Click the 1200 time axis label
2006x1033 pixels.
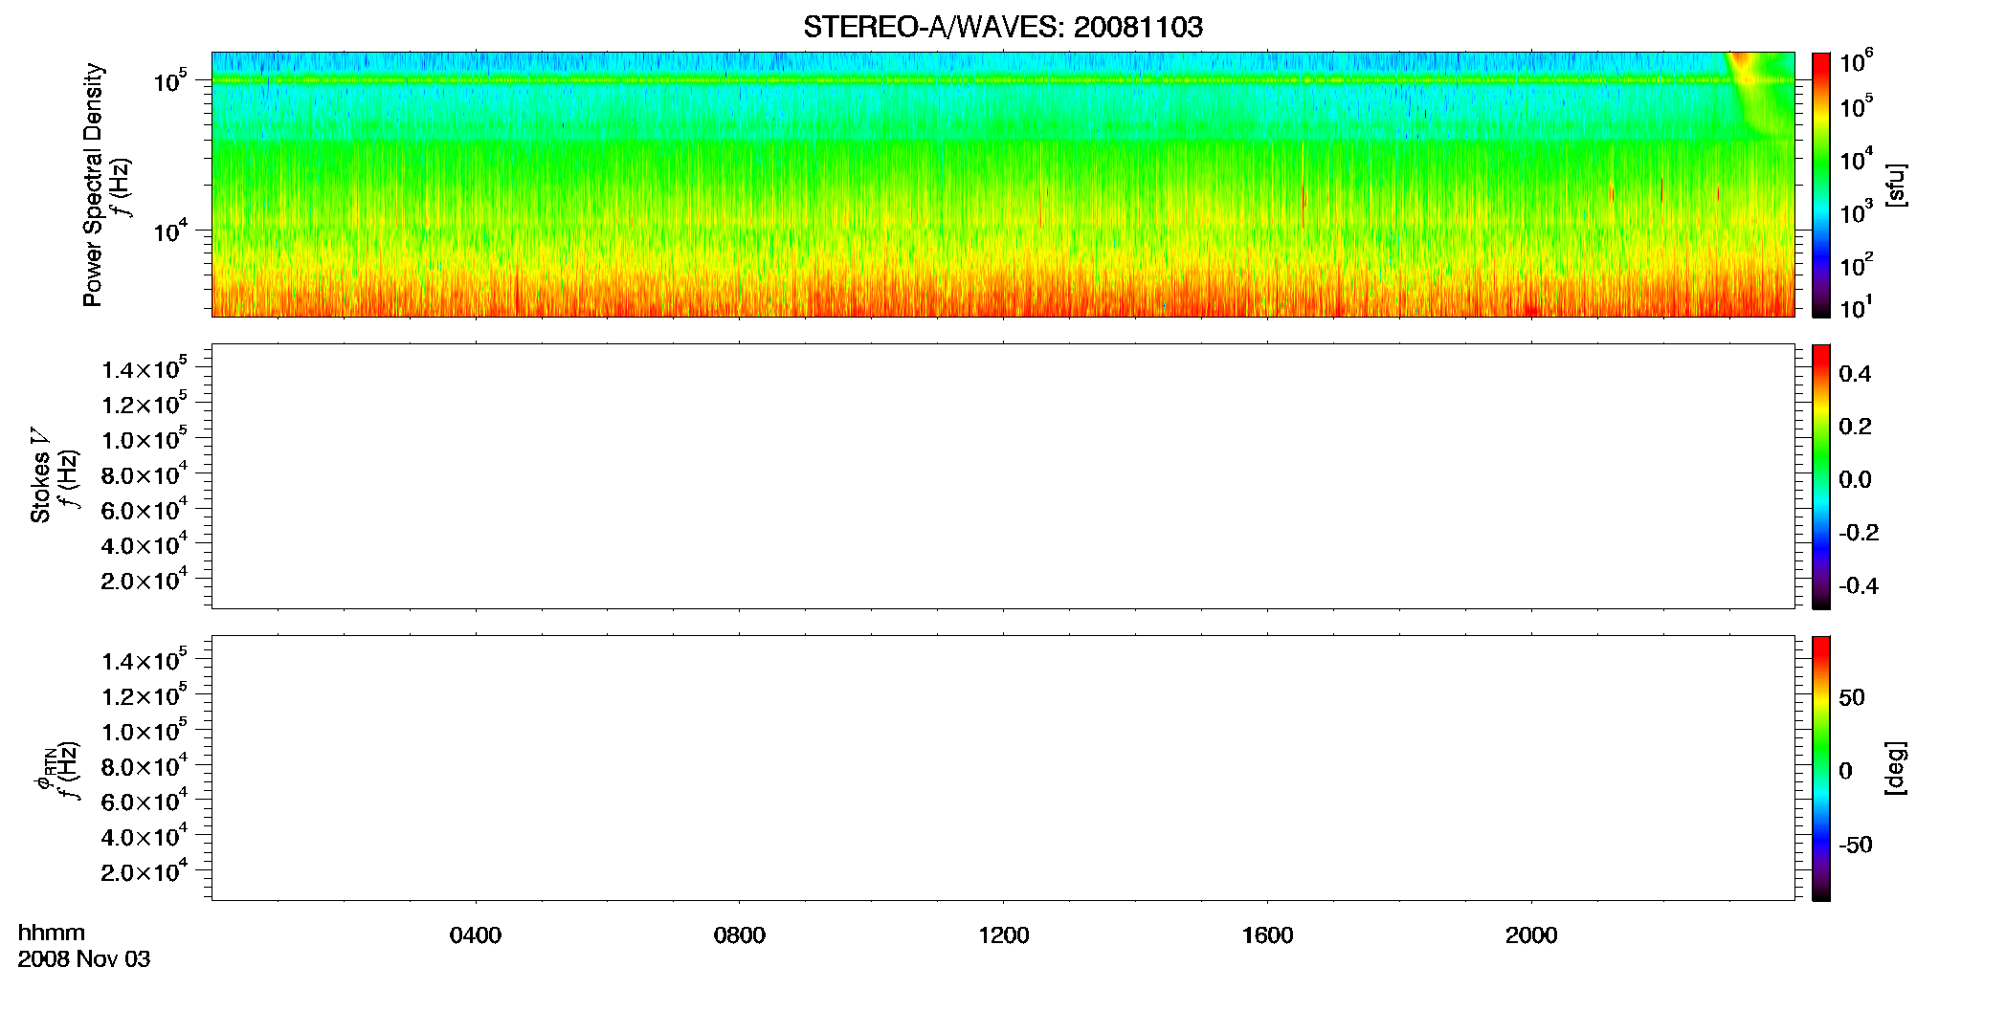(x=1003, y=935)
